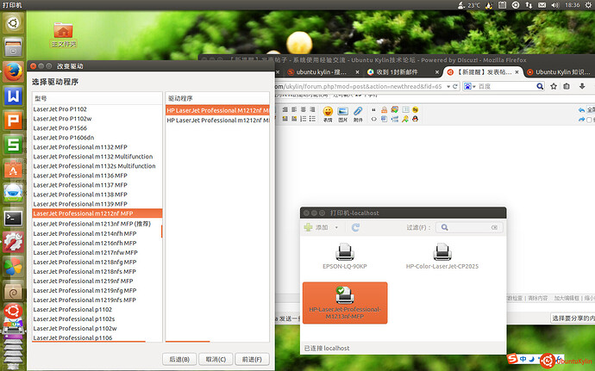Image resolution: width=595 pixels, height=371 pixels.
Task: Apply unordered bullet list in editor
Action: tap(312, 119)
